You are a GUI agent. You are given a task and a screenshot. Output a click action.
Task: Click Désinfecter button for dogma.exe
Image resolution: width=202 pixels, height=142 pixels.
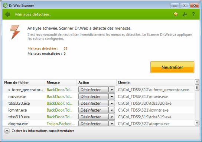coord(94,124)
